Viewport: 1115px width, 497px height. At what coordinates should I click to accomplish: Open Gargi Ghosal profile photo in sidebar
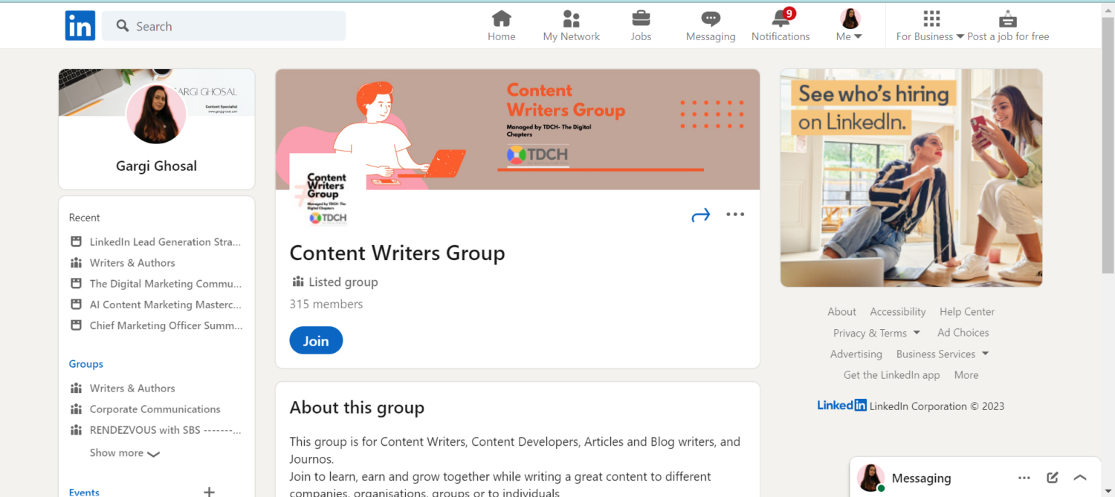(x=156, y=114)
